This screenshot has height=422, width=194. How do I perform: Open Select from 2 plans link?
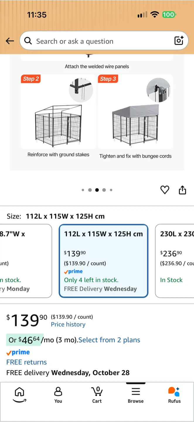(109, 340)
